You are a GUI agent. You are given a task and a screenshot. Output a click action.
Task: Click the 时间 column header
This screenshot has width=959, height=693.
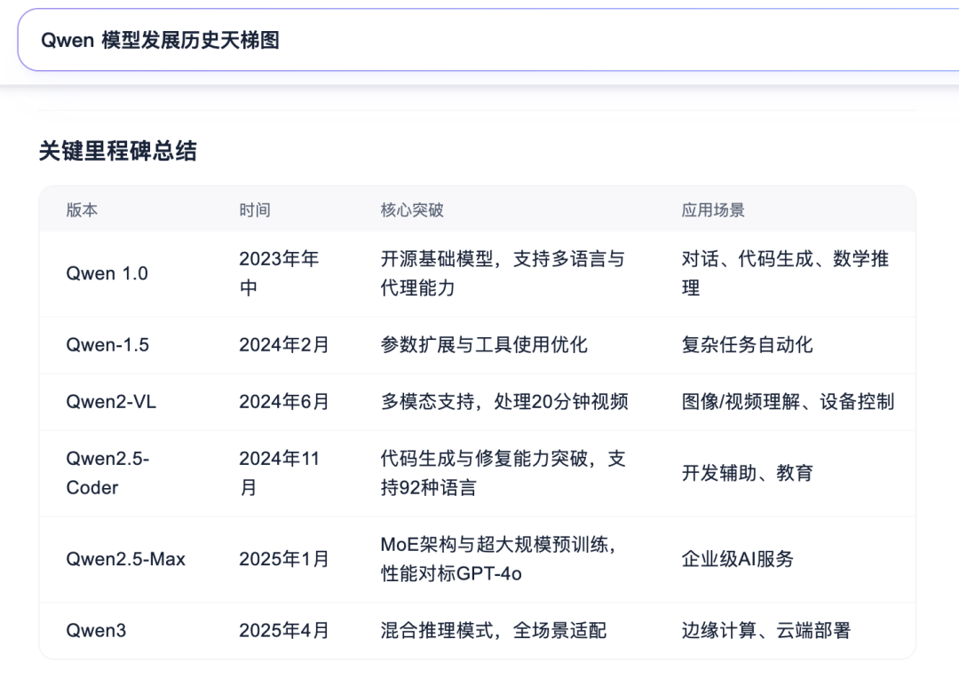(255, 210)
